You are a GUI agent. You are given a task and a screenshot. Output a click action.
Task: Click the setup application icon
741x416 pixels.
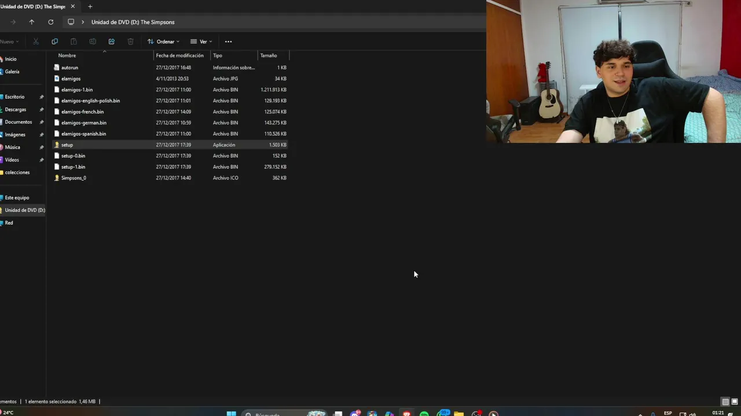pos(57,145)
